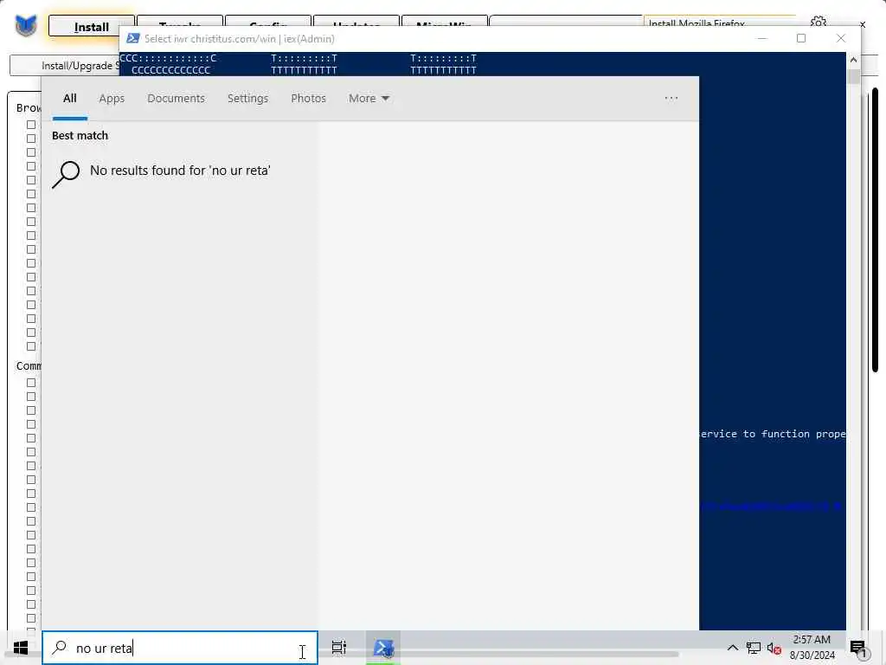Image resolution: width=886 pixels, height=665 pixels.
Task: Open the Install tab in WinUtil
Action: pyautogui.click(x=92, y=27)
